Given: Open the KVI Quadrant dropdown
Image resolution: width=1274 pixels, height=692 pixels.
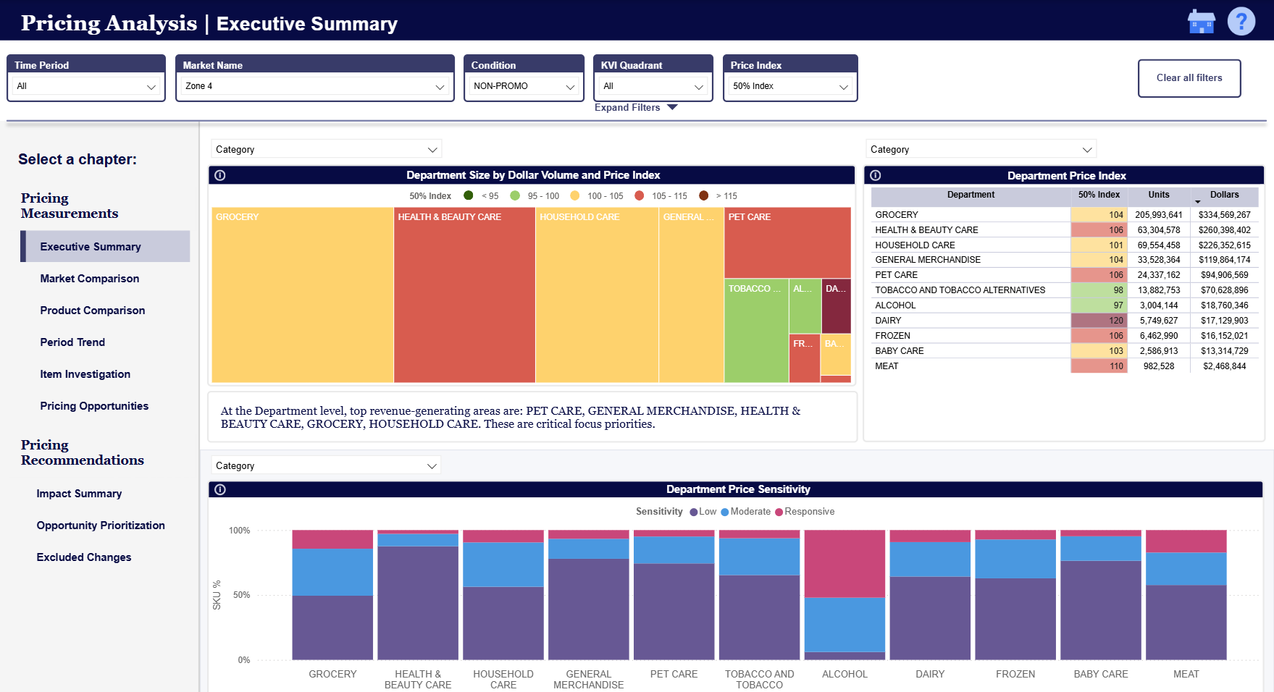Looking at the screenshot, I should click(653, 86).
